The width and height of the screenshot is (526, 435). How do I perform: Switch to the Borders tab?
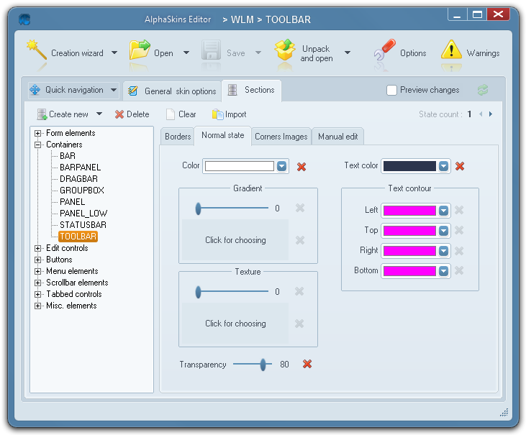pyautogui.click(x=178, y=137)
